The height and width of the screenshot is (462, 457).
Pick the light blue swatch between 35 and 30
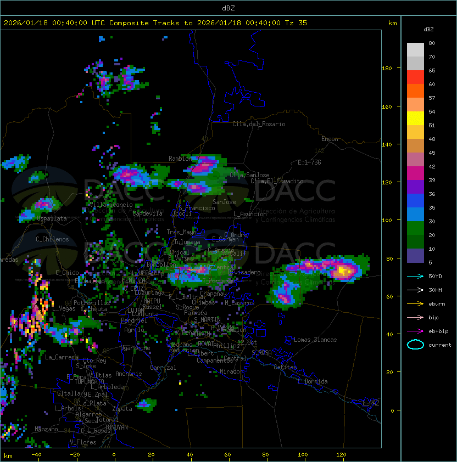tap(415, 214)
